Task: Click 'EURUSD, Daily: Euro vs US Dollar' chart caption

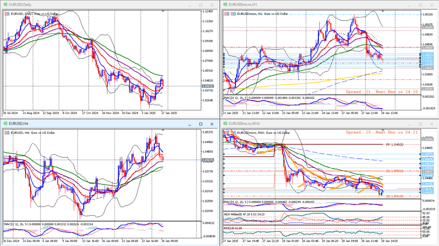Action: pyautogui.click(x=34, y=14)
